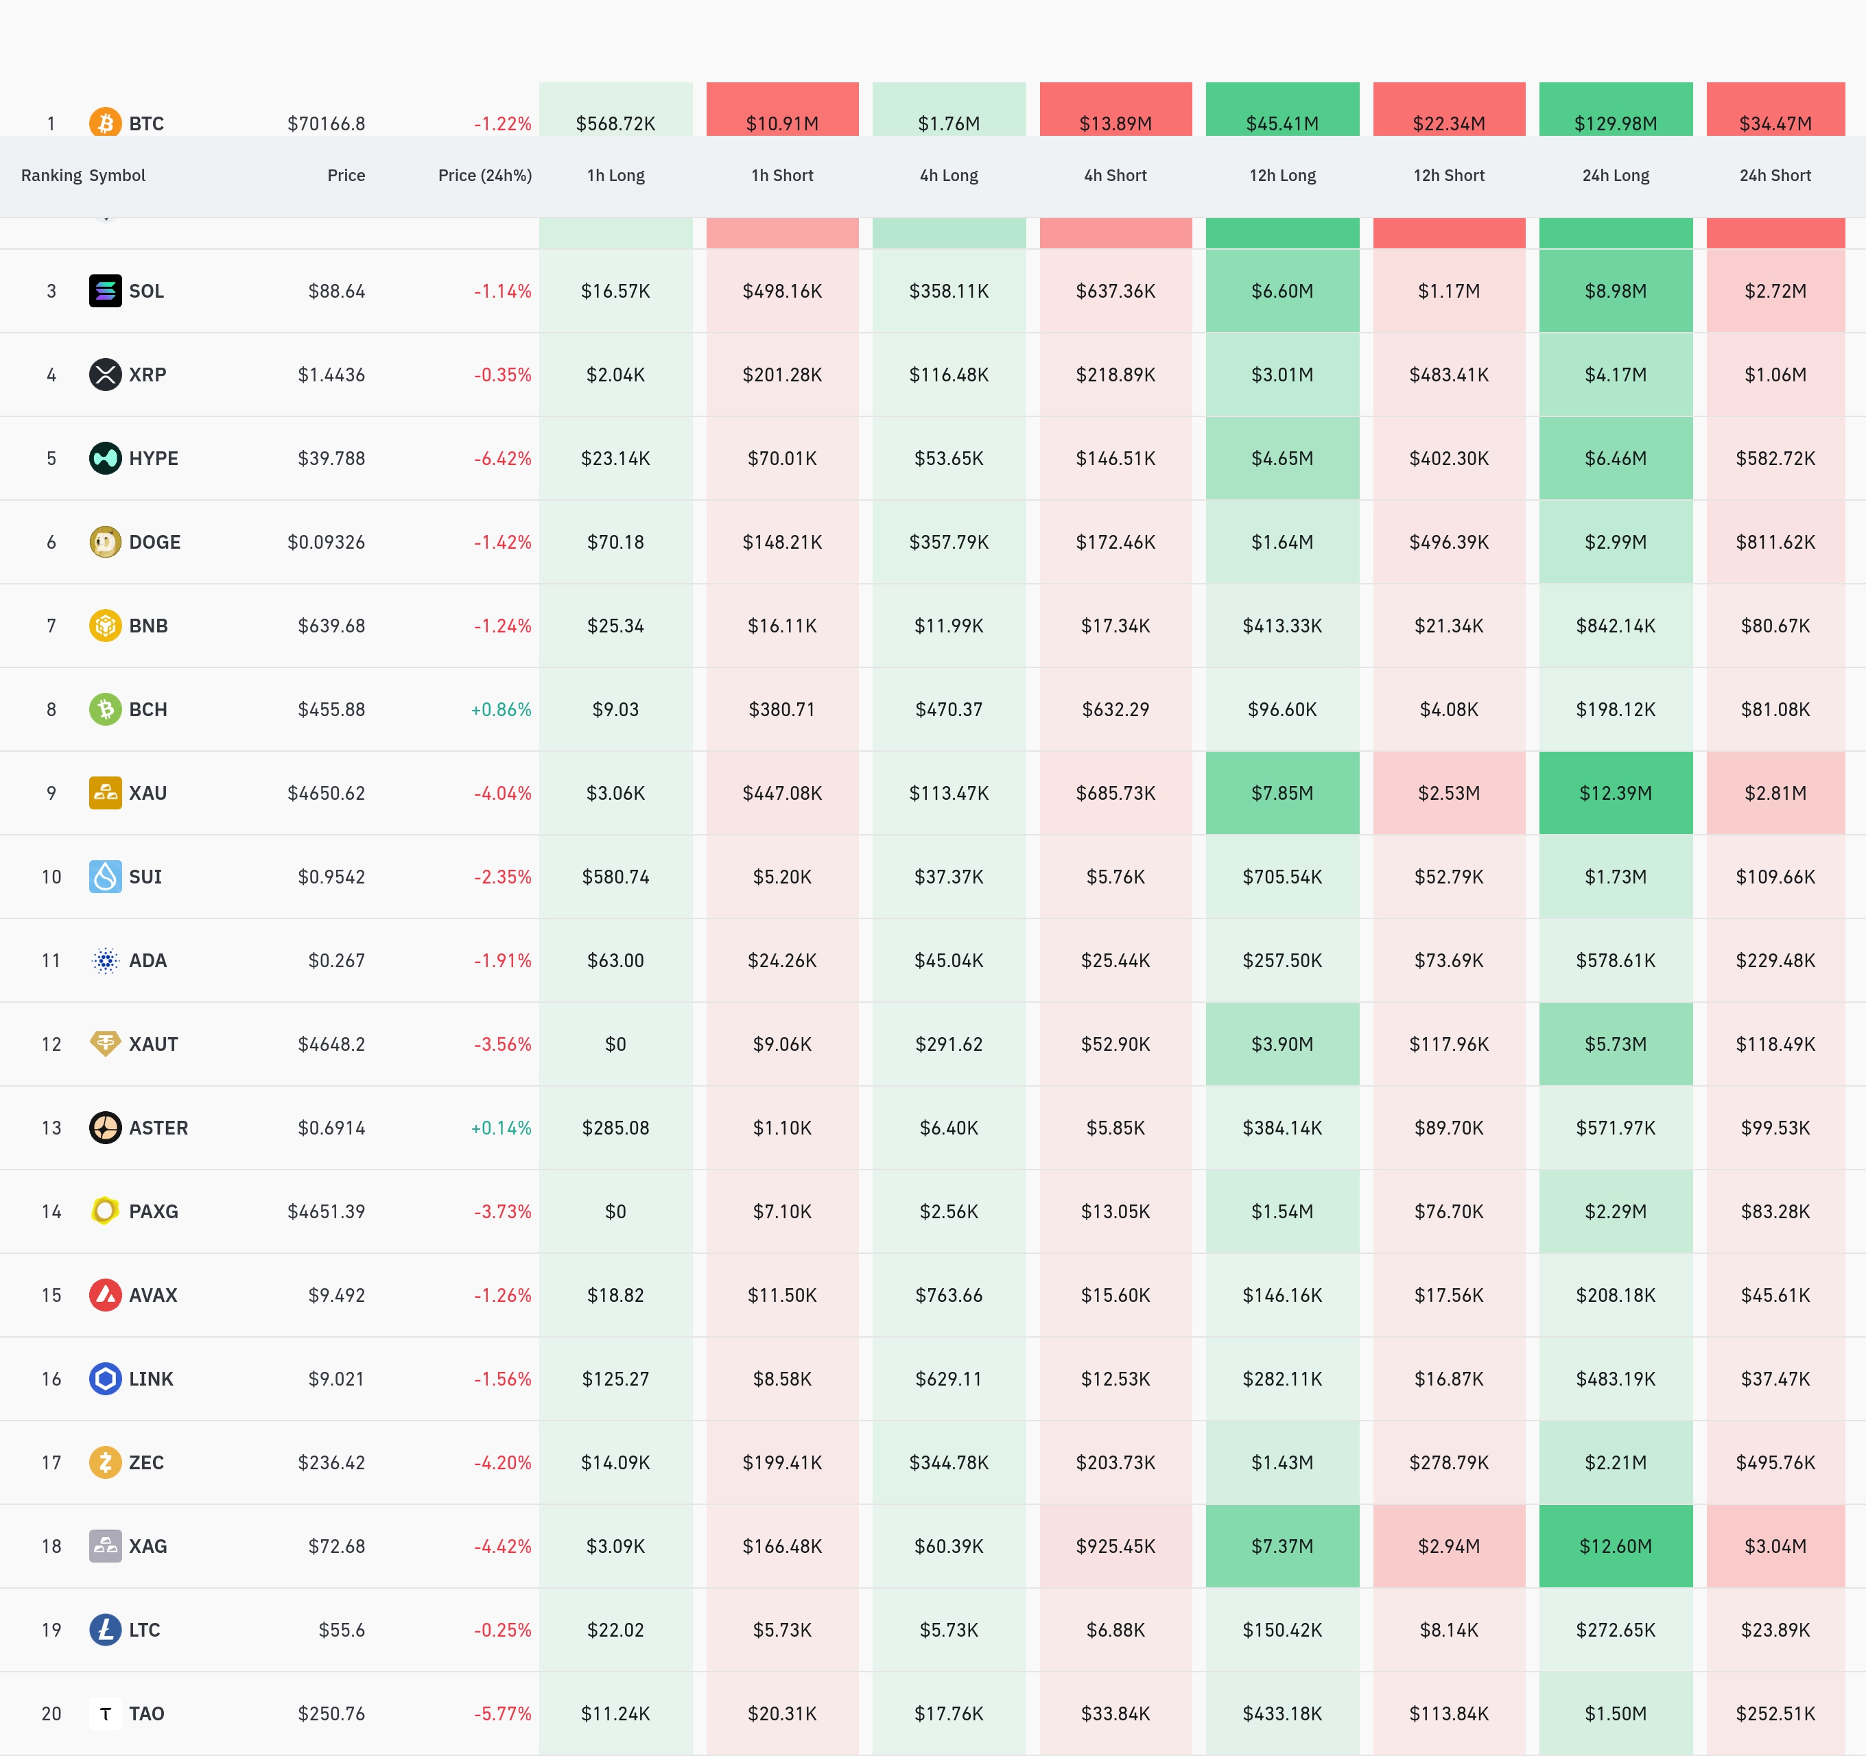Open the ASTER symbol link
This screenshot has height=1756, width=1866.
click(x=158, y=1128)
